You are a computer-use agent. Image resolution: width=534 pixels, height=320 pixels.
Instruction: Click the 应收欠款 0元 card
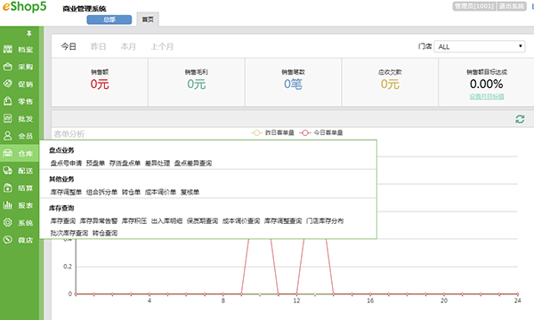(390, 82)
